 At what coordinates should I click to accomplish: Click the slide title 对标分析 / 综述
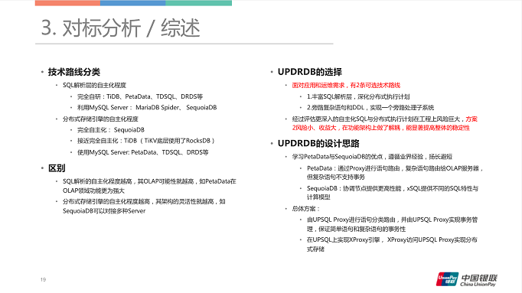pos(120,28)
